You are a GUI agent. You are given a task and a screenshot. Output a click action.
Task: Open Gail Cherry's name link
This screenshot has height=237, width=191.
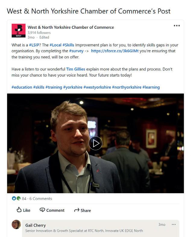coord(36,225)
